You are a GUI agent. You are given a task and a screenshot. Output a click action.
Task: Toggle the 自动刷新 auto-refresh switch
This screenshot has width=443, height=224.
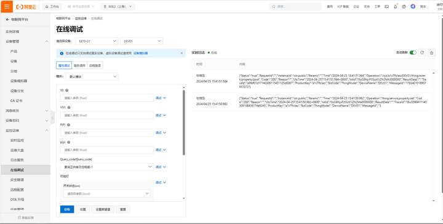coord(413,52)
